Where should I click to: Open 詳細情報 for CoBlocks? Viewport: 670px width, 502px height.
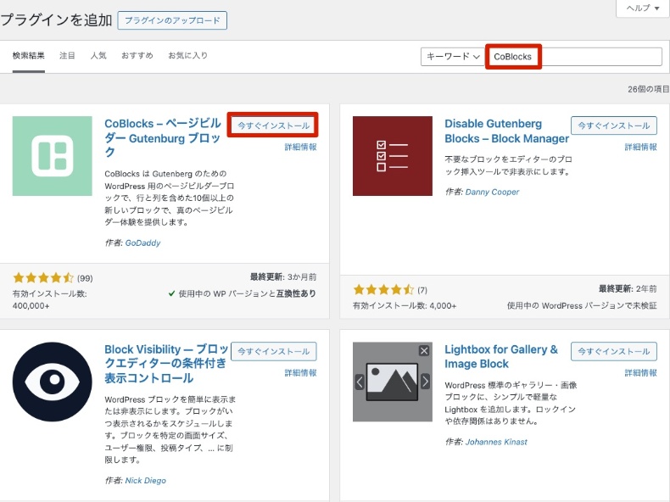click(300, 147)
